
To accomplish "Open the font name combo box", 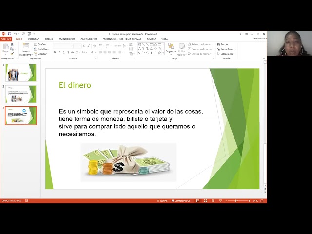I will point(63,46).
